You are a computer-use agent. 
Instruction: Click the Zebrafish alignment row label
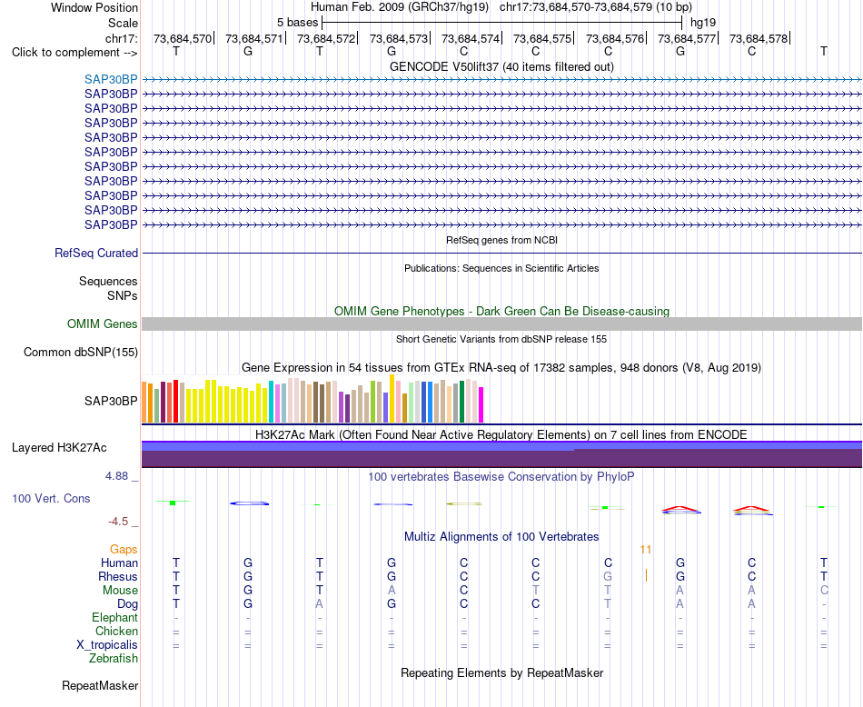[x=114, y=658]
